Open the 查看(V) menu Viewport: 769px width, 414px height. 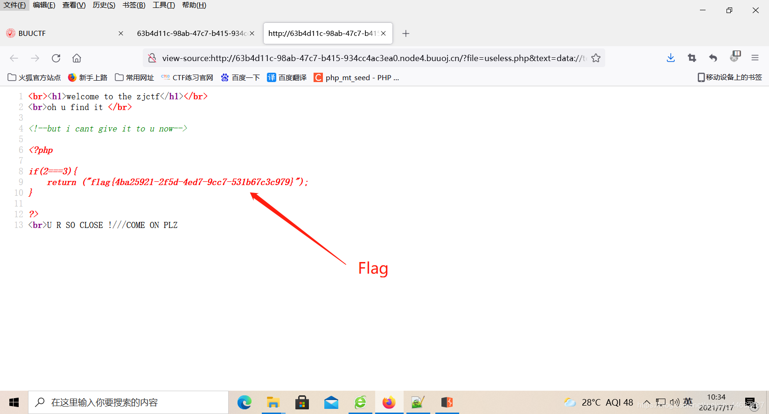(74, 5)
